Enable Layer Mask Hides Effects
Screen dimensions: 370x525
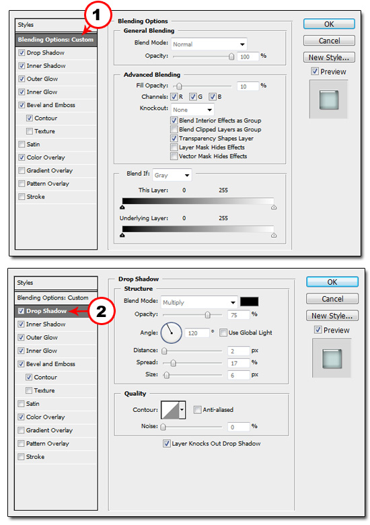(174, 147)
